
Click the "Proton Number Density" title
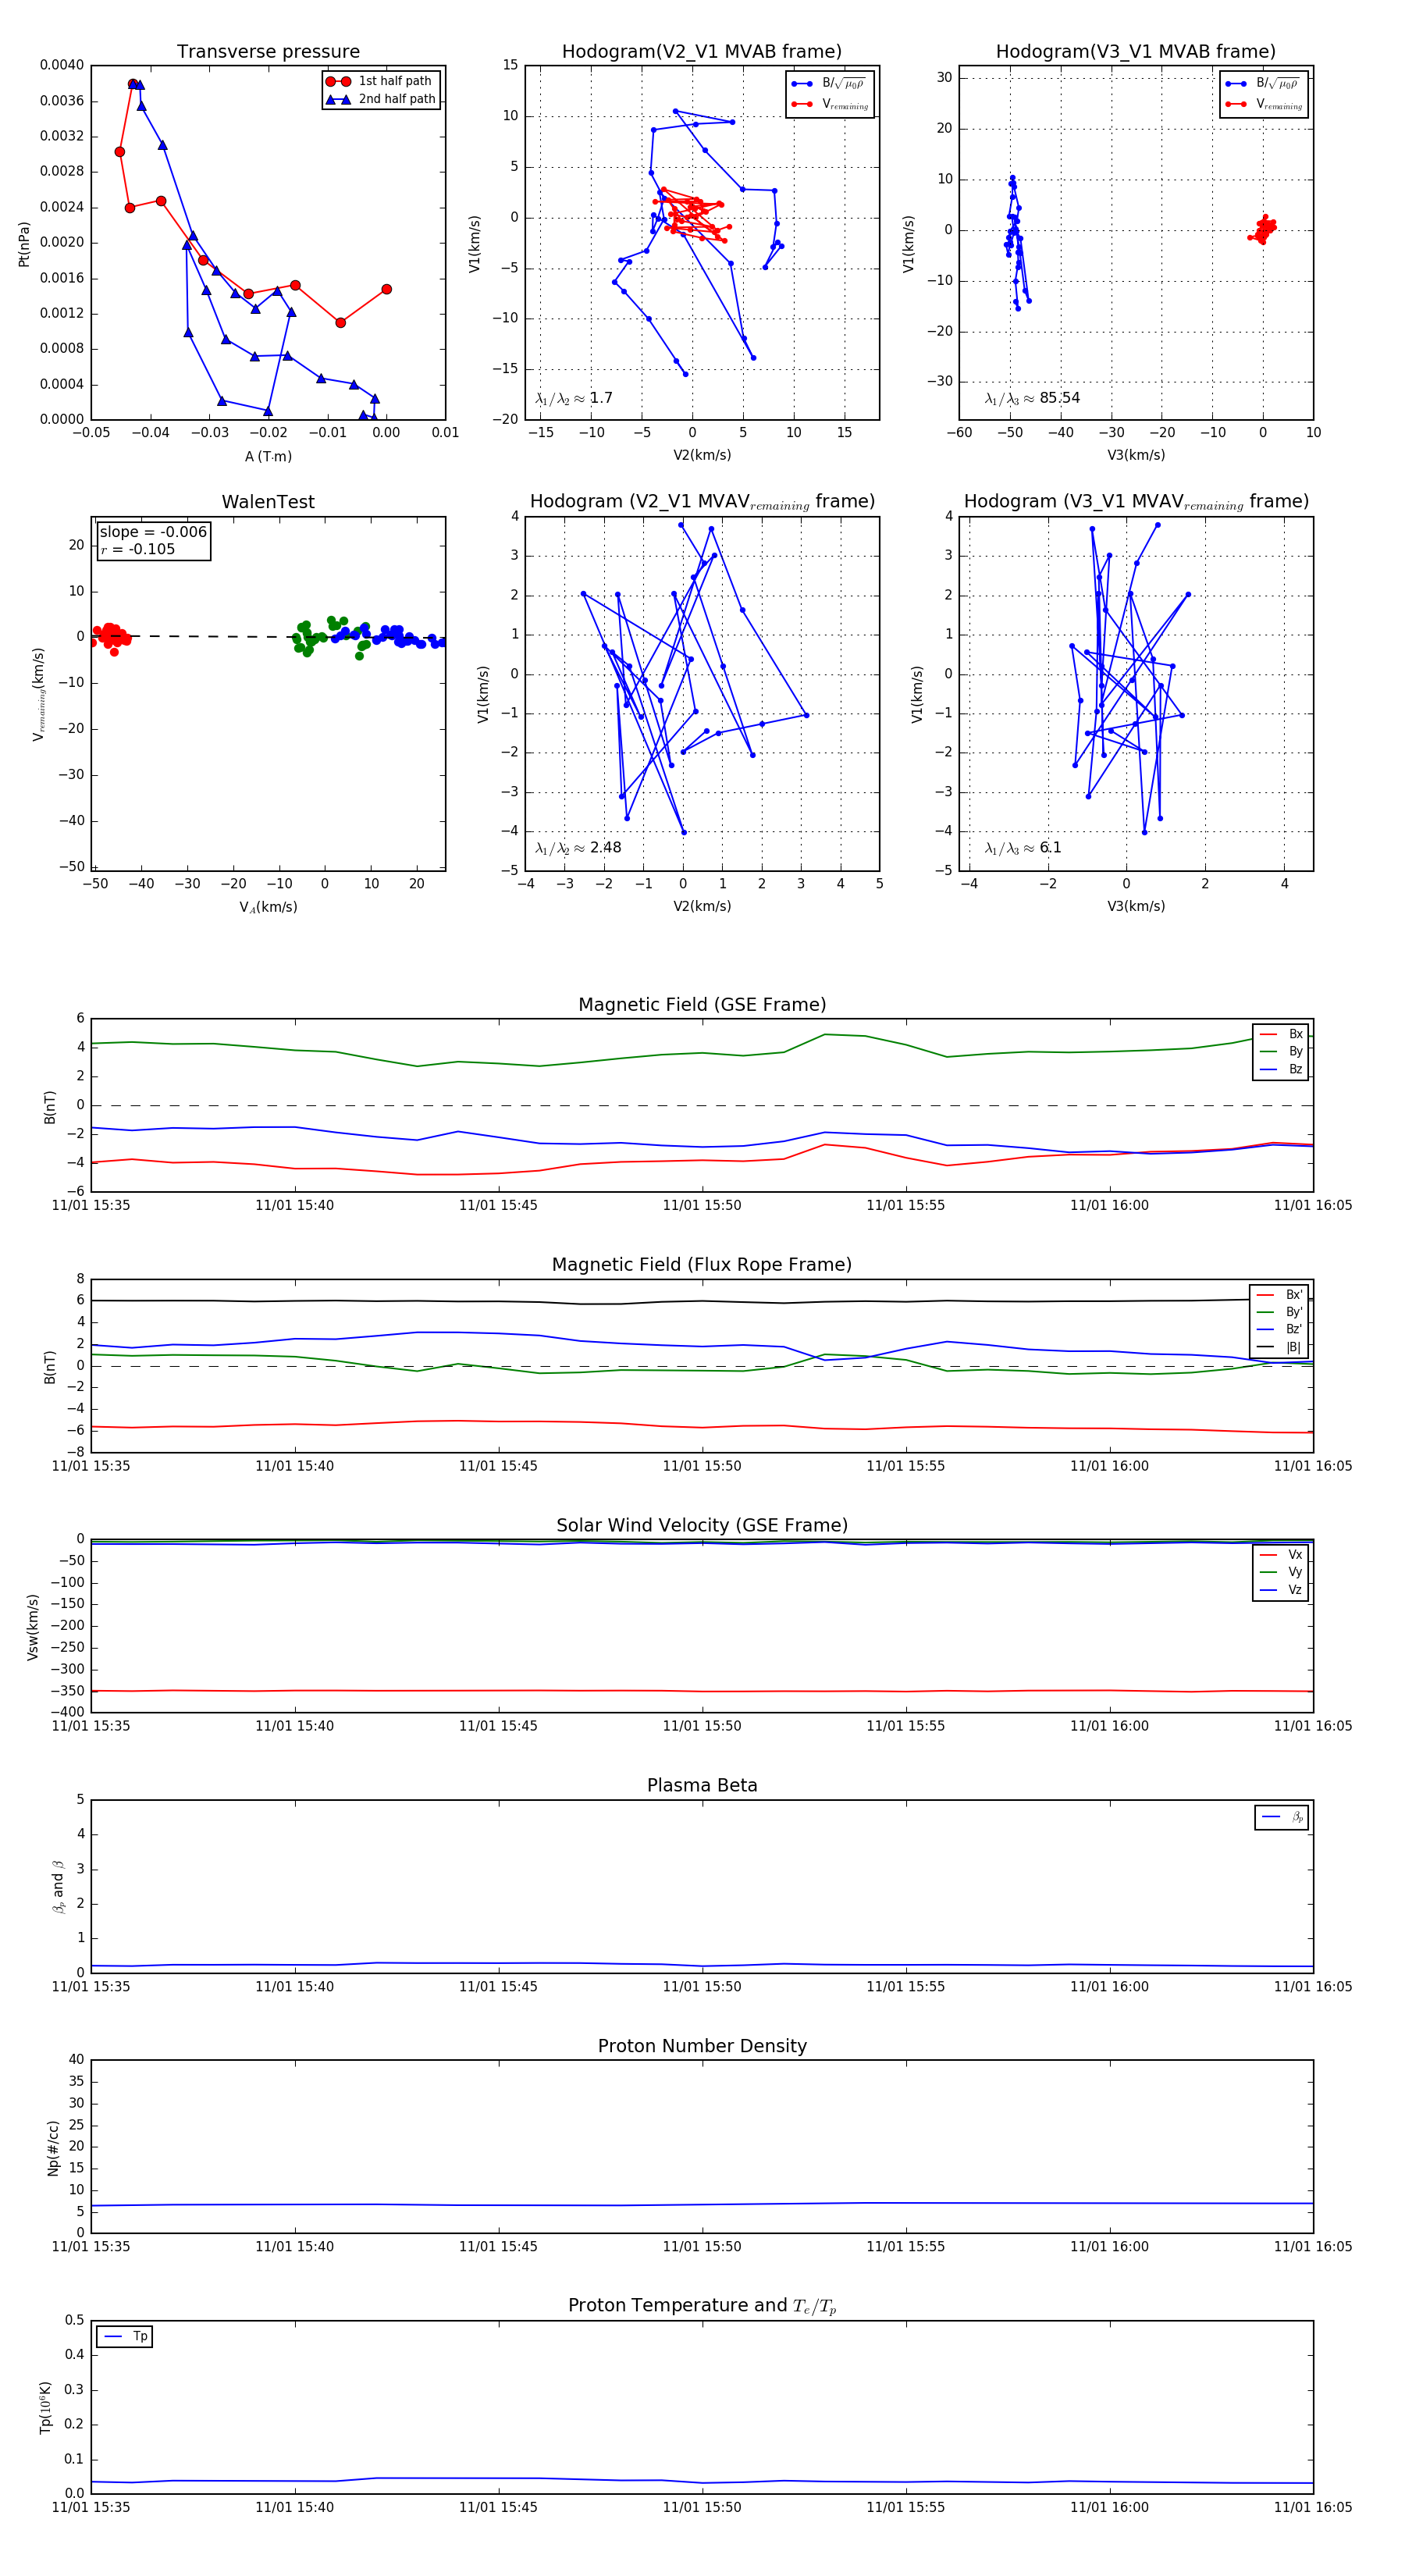[x=702, y=2046]
